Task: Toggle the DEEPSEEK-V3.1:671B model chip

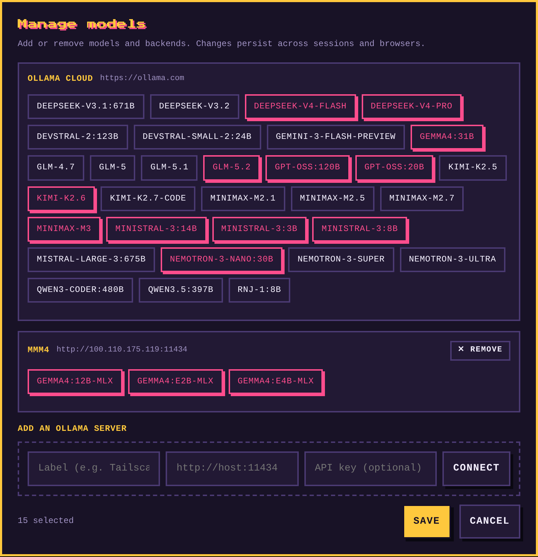Action: coord(86,106)
